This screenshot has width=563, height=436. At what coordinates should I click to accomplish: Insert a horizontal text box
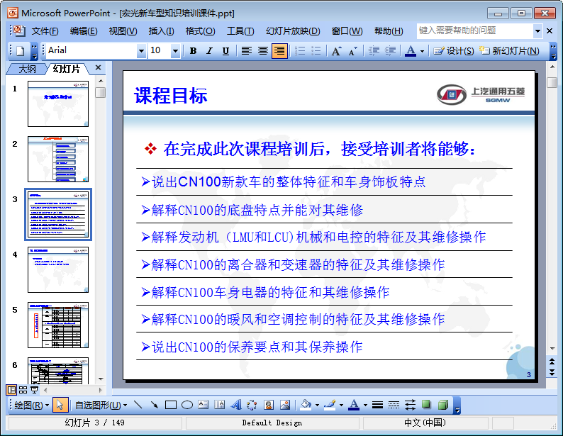point(204,405)
